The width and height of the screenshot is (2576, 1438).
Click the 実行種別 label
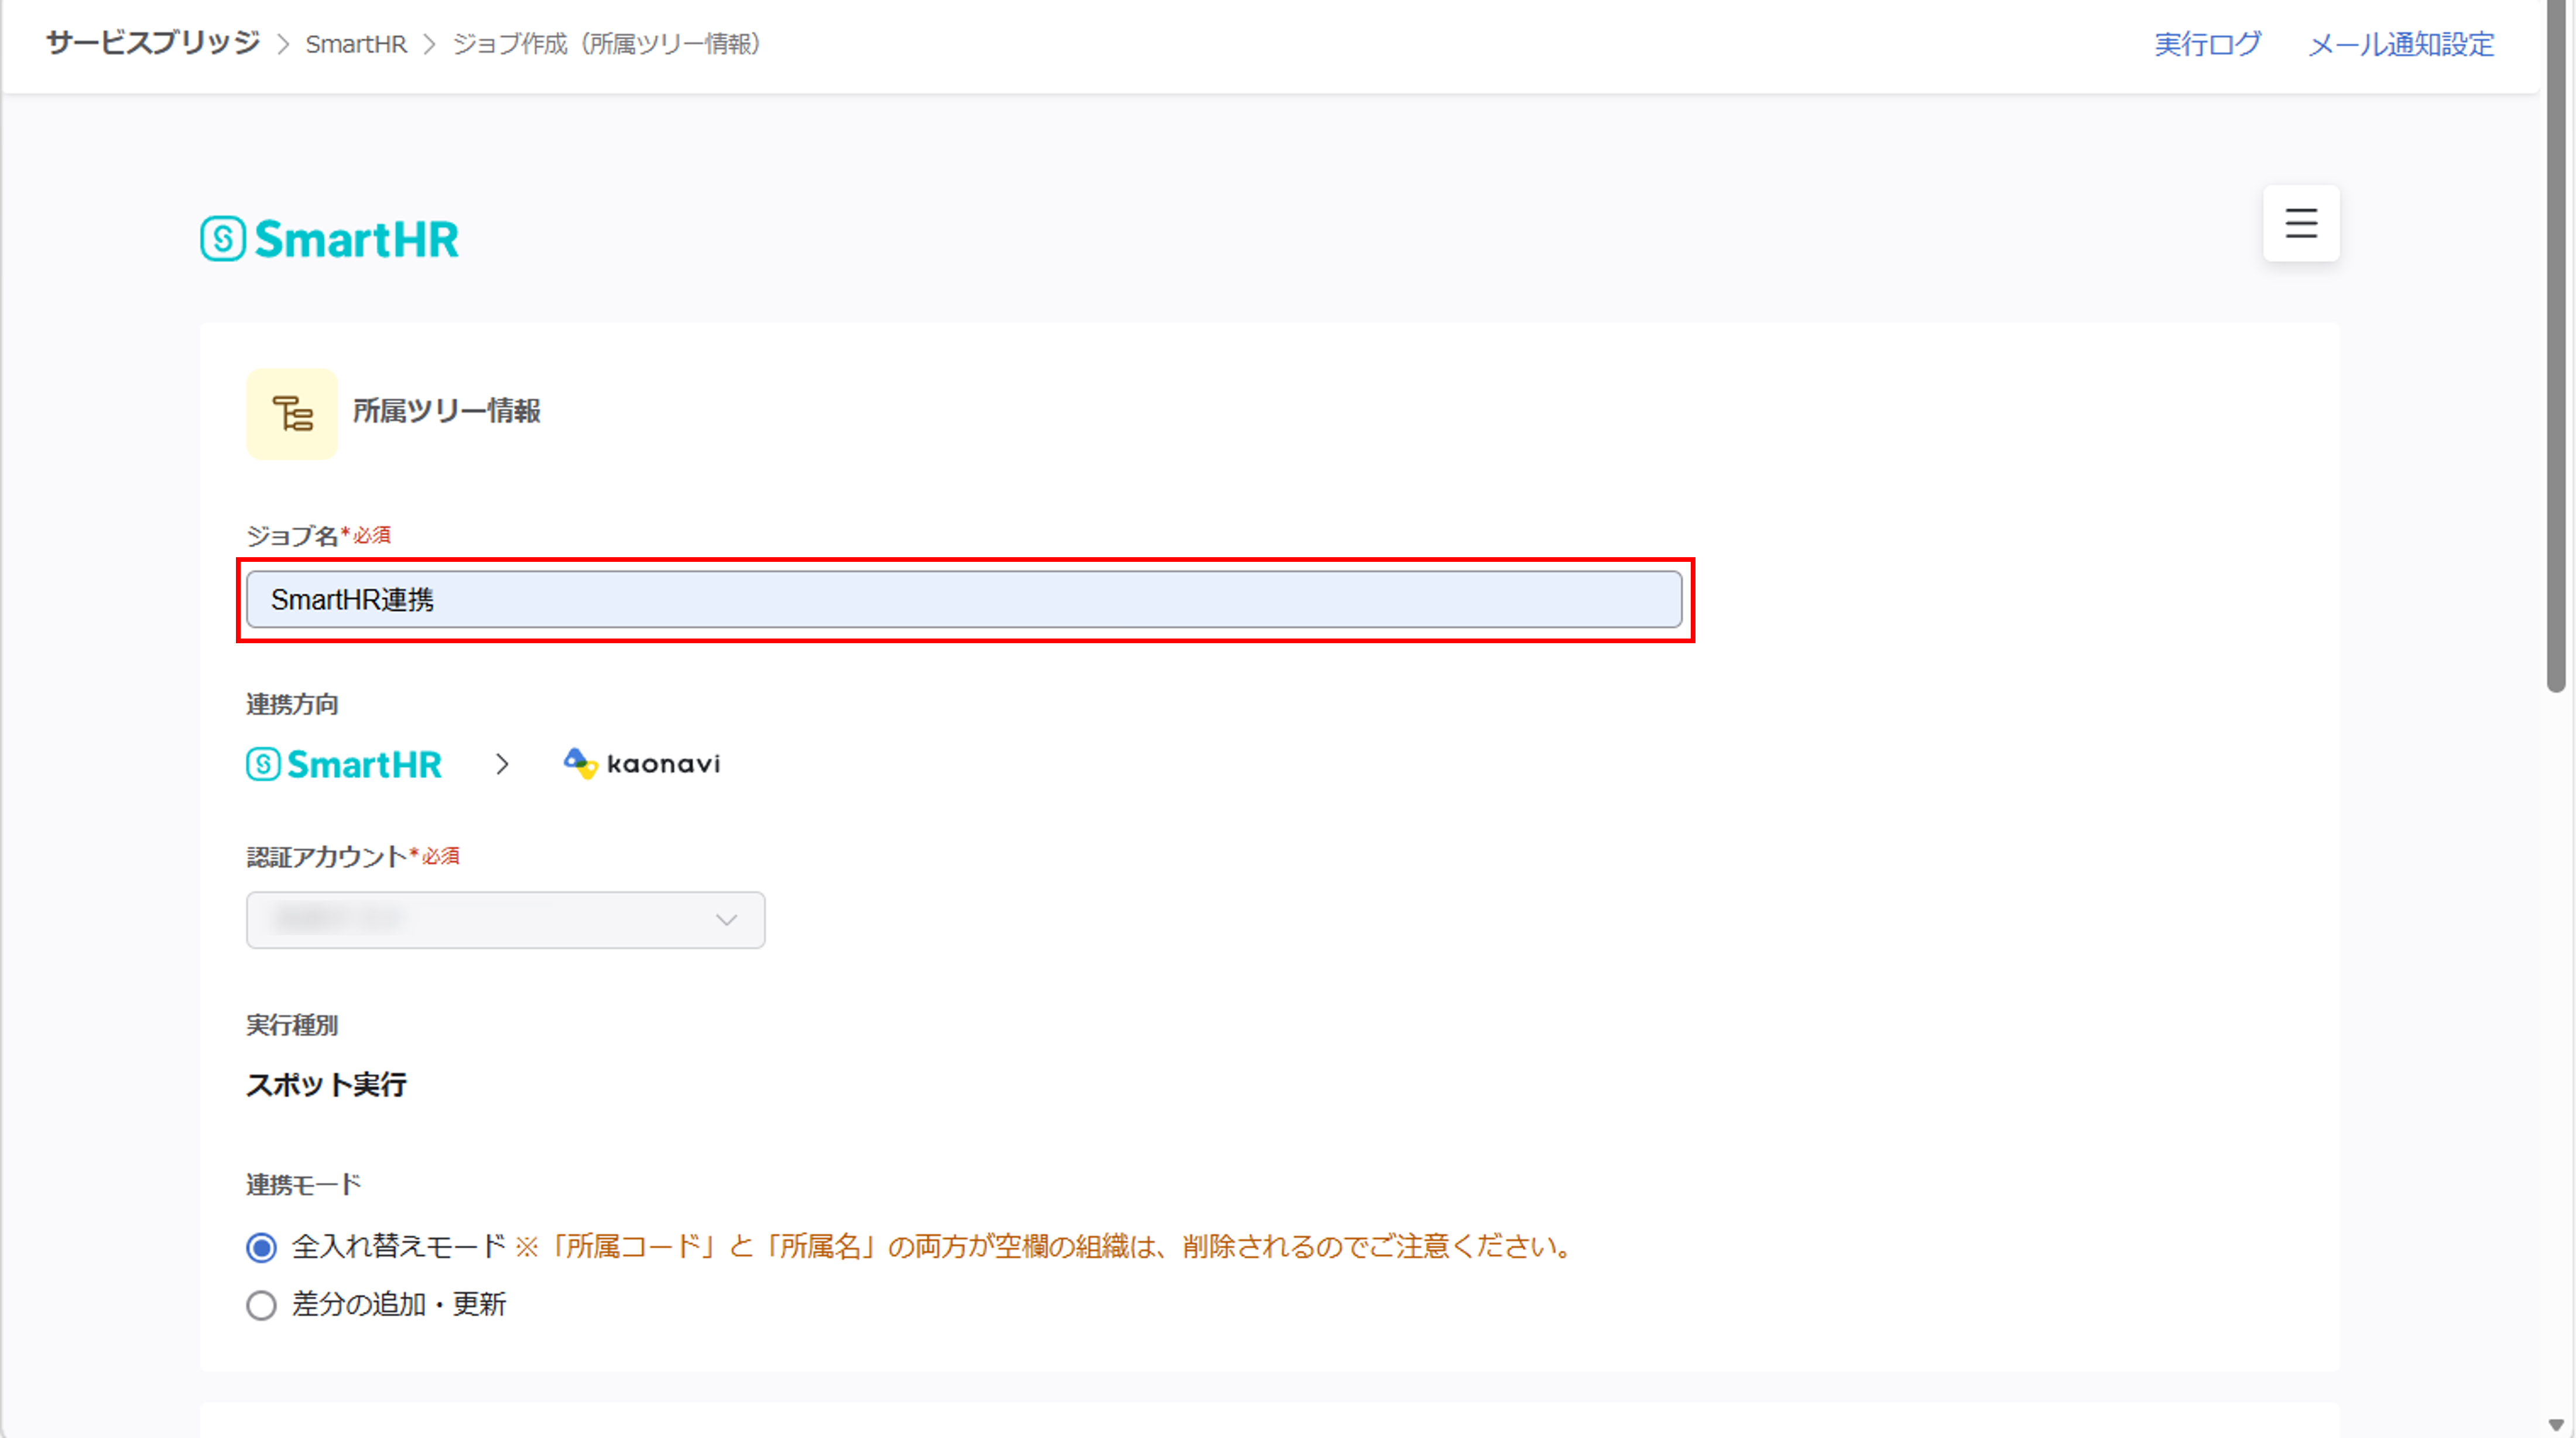pyautogui.click(x=292, y=1025)
